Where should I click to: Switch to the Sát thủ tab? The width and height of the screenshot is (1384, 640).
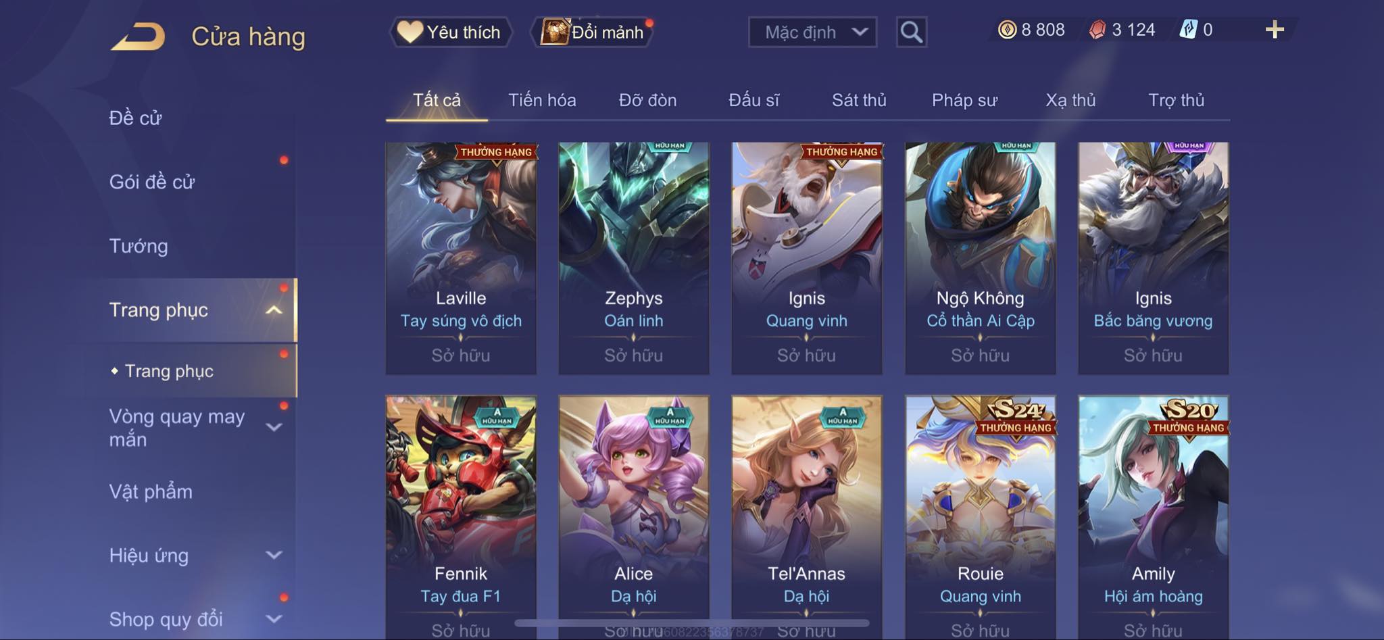coord(859,100)
